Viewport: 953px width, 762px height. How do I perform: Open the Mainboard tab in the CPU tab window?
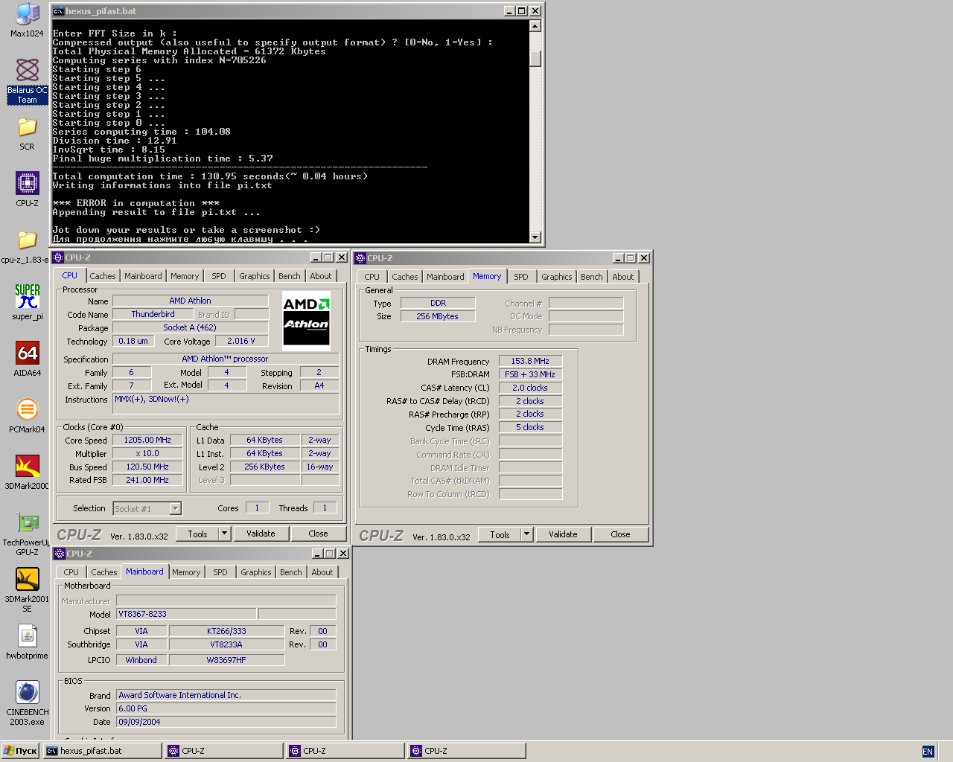click(x=143, y=276)
